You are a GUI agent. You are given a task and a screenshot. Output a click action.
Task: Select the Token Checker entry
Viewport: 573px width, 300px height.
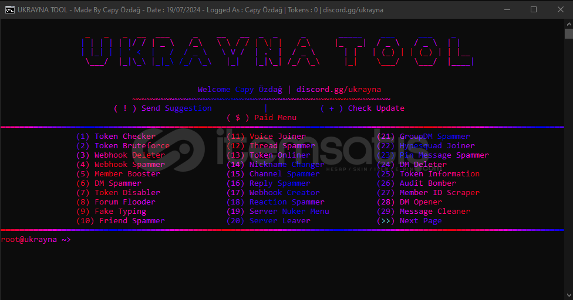[x=116, y=137]
